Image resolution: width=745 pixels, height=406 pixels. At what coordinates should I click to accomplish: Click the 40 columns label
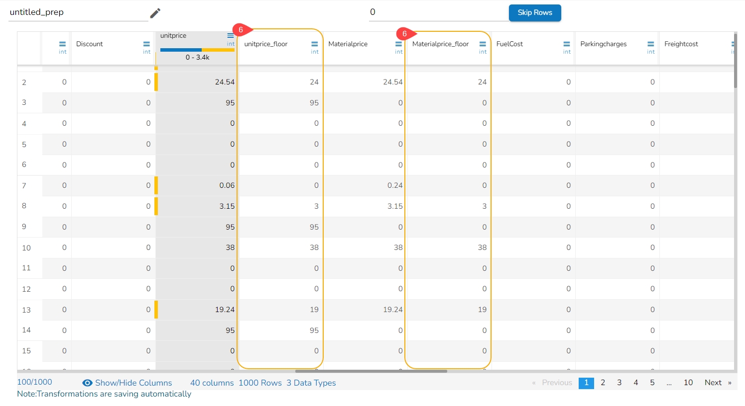(x=212, y=383)
